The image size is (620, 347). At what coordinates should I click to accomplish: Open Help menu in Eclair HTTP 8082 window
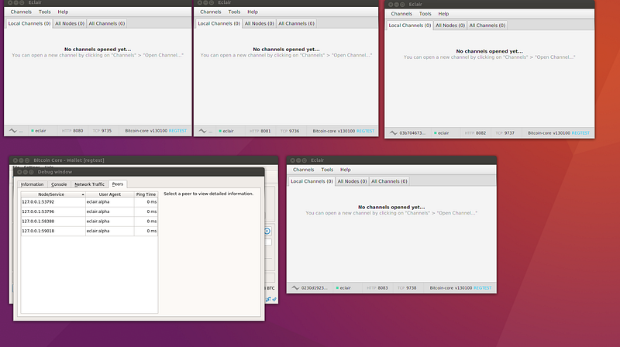coord(443,14)
